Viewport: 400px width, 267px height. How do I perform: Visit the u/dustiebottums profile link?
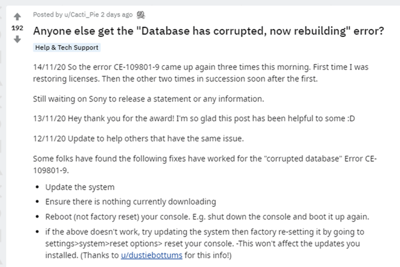(x=152, y=255)
